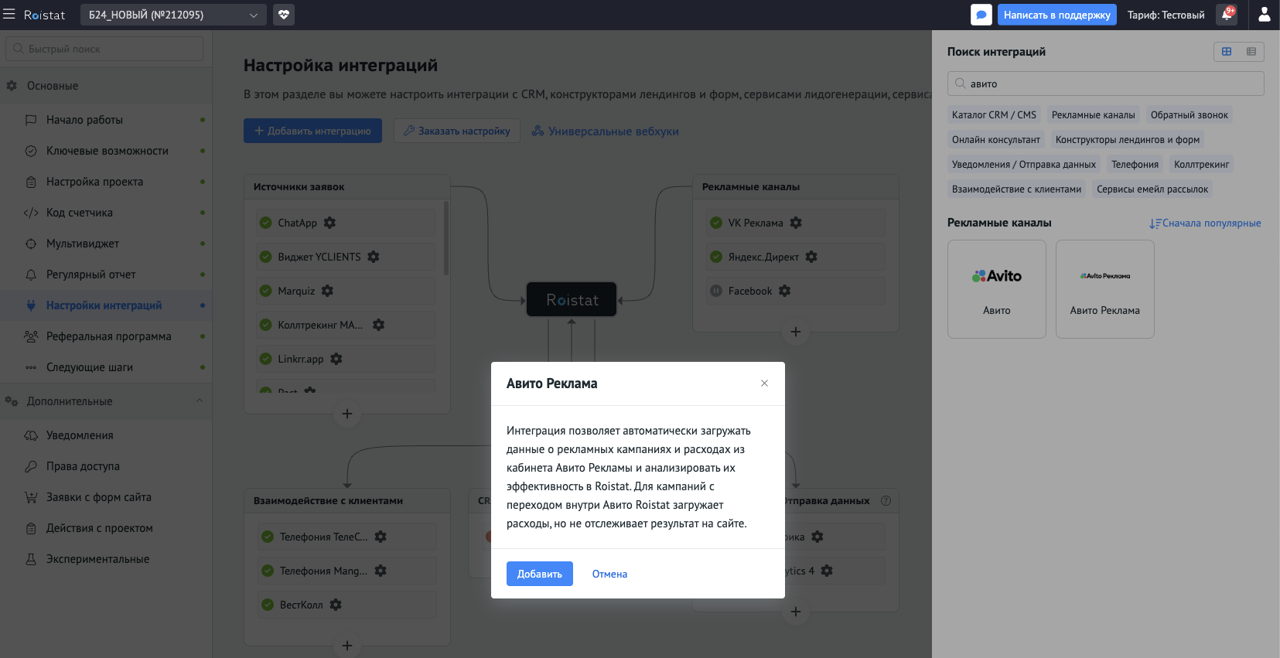Open Регулярный отчет menu item
The height and width of the screenshot is (658, 1280).
coord(106,274)
